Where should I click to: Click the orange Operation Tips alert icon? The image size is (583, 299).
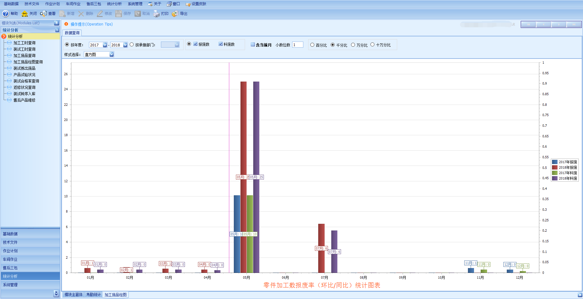tap(66, 24)
